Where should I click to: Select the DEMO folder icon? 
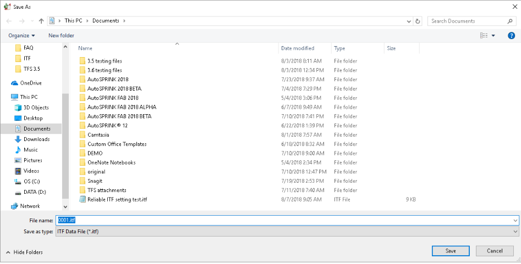point(83,153)
